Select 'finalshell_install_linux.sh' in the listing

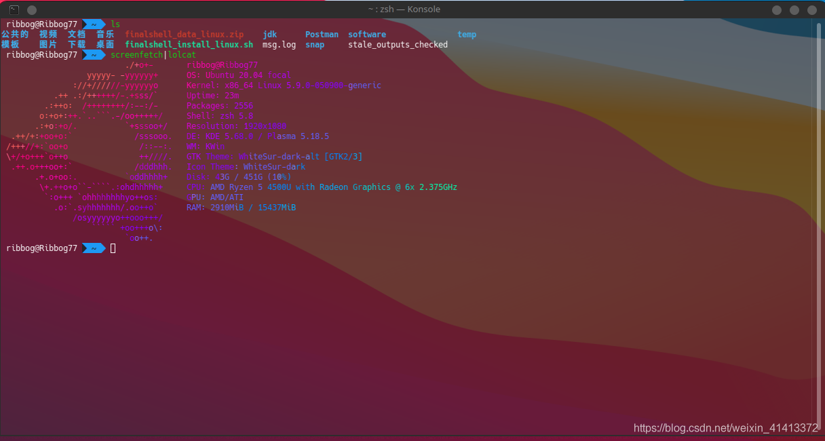pyautogui.click(x=189, y=45)
